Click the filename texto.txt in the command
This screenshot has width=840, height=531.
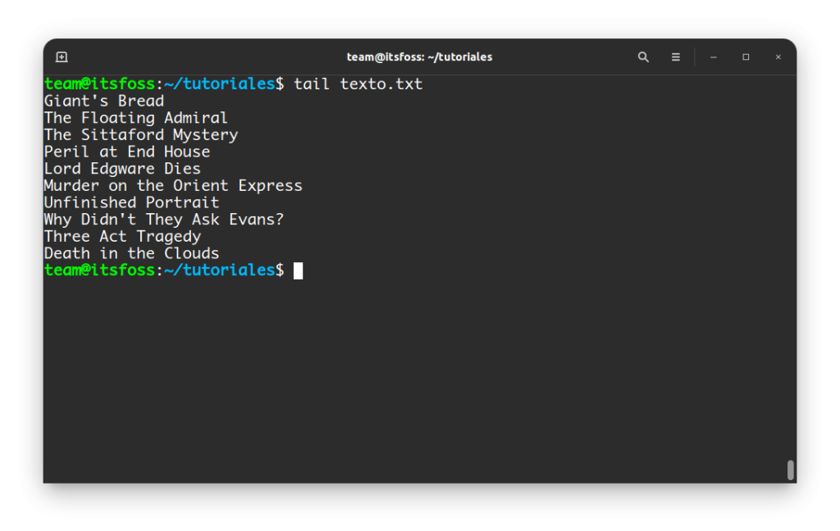point(381,83)
